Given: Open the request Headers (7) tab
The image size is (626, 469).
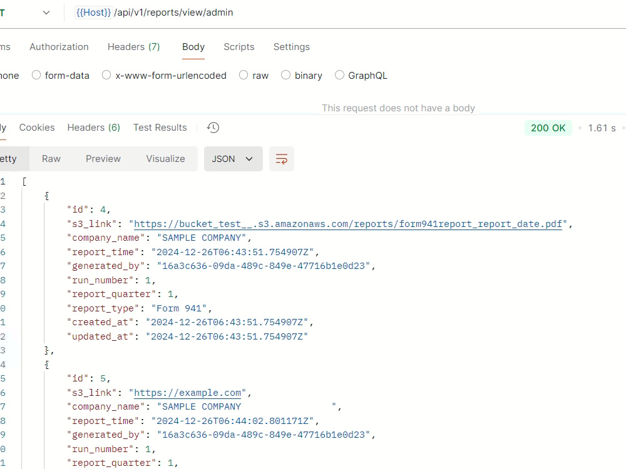Looking at the screenshot, I should tap(134, 47).
